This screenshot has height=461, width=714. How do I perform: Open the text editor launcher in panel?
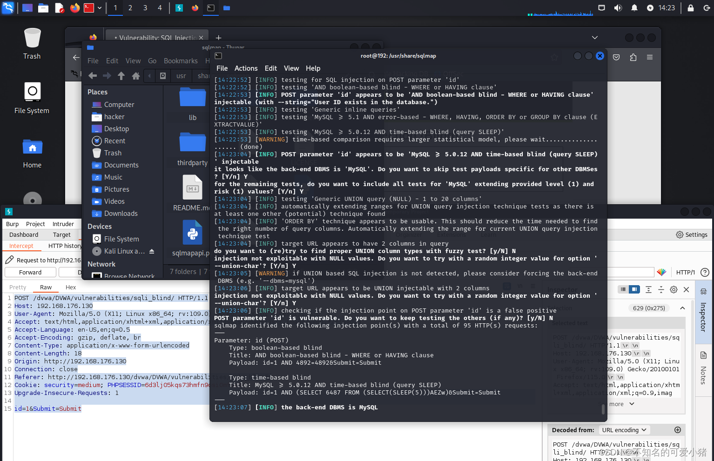[59, 8]
